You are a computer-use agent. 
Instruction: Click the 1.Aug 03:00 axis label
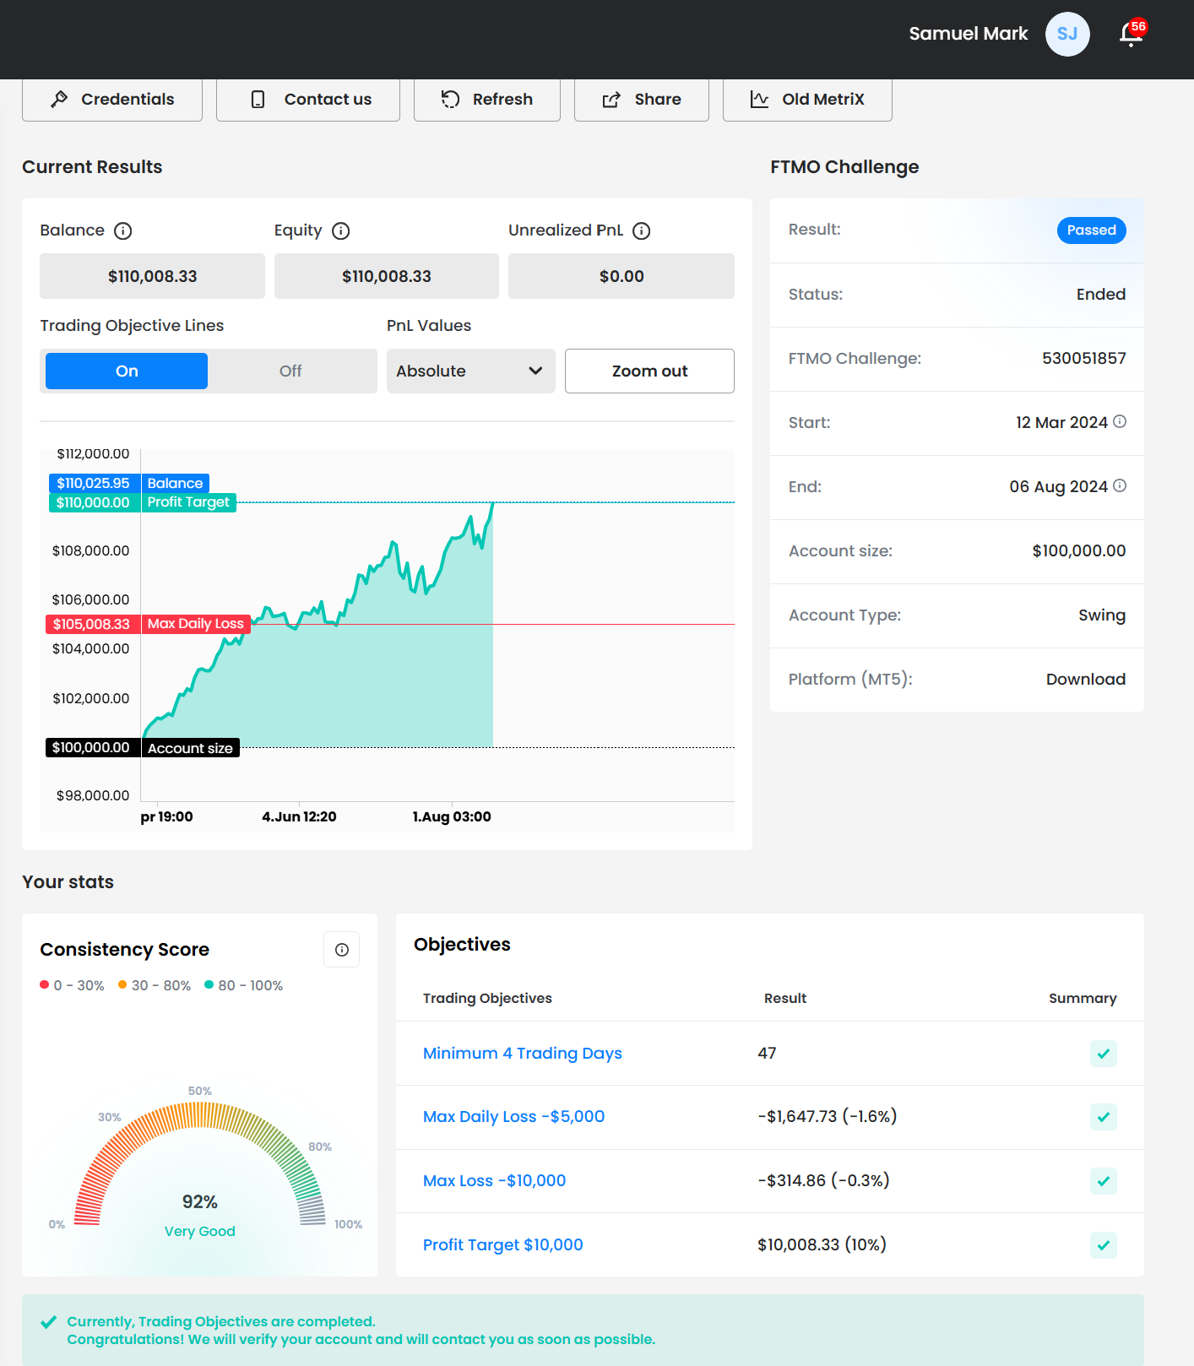point(452,816)
